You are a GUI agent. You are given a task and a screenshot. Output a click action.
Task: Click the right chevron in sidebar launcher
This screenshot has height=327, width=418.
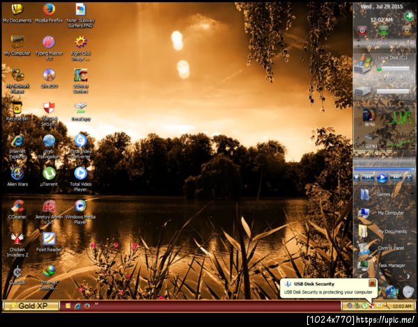pyautogui.click(x=408, y=276)
